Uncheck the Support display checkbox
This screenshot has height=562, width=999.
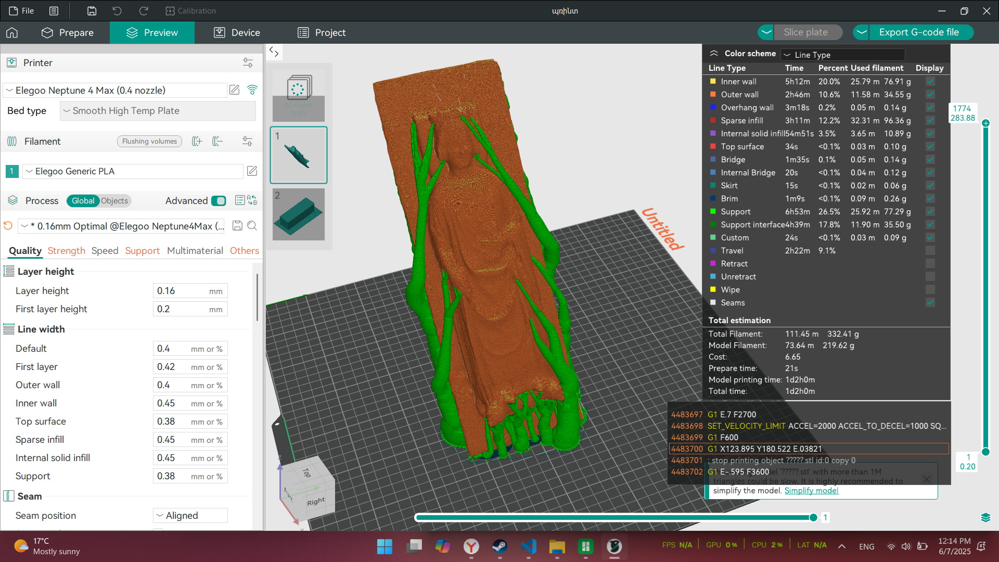tap(930, 212)
